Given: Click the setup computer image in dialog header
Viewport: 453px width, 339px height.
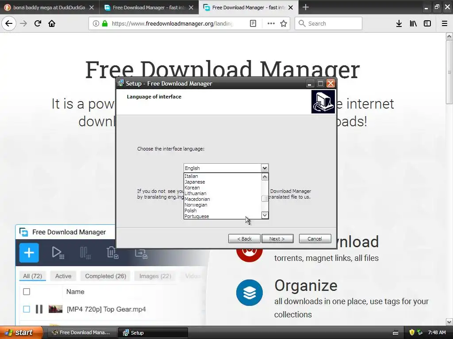Looking at the screenshot, I should (x=323, y=102).
